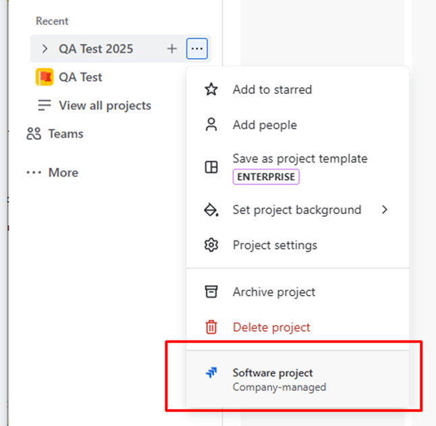Choose Delete project menu entry
Screen dimensions: 436x426
(x=271, y=327)
